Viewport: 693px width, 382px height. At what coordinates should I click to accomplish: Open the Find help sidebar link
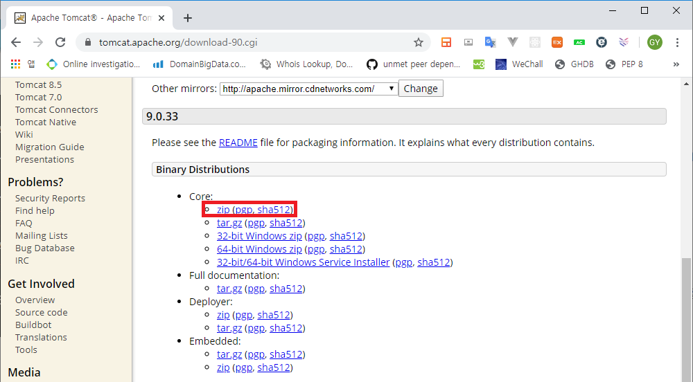tap(35, 211)
